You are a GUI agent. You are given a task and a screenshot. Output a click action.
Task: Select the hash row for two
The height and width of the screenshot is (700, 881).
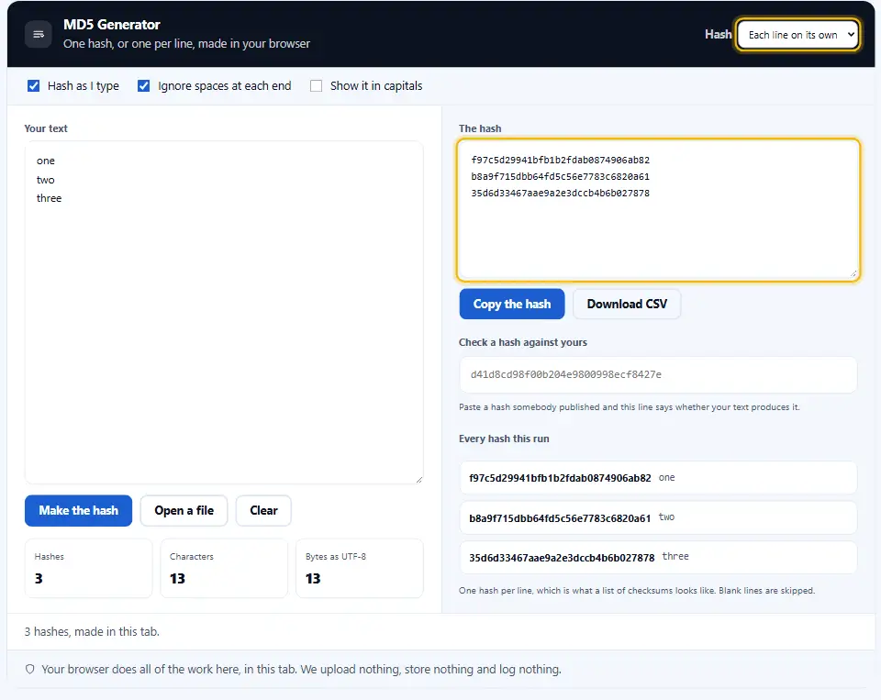coord(659,517)
